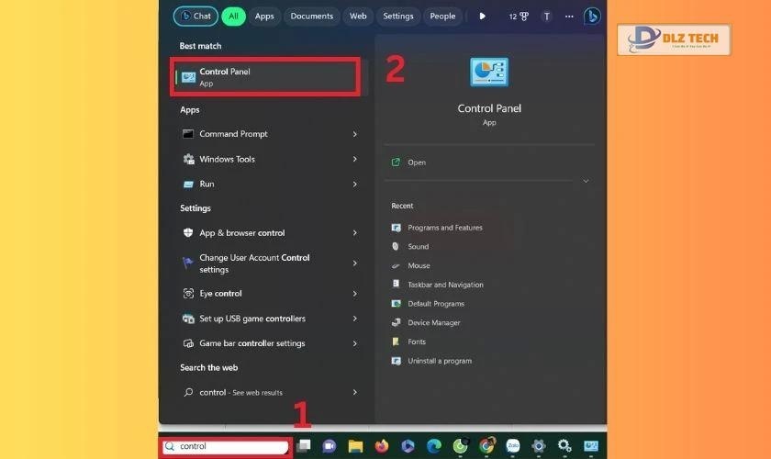
Task: Click the T user account avatar
Action: (547, 16)
